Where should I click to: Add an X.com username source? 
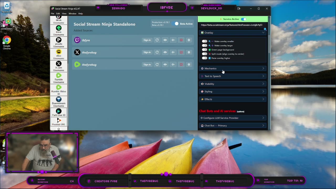click(59, 66)
